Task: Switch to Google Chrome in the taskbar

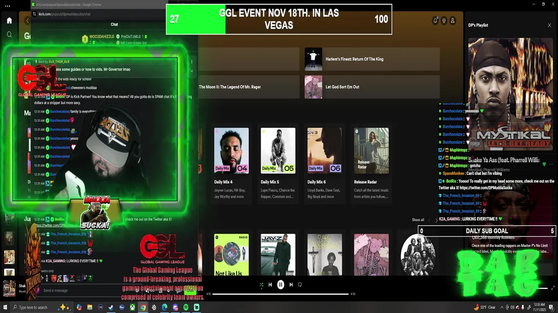Action: click(x=143, y=307)
